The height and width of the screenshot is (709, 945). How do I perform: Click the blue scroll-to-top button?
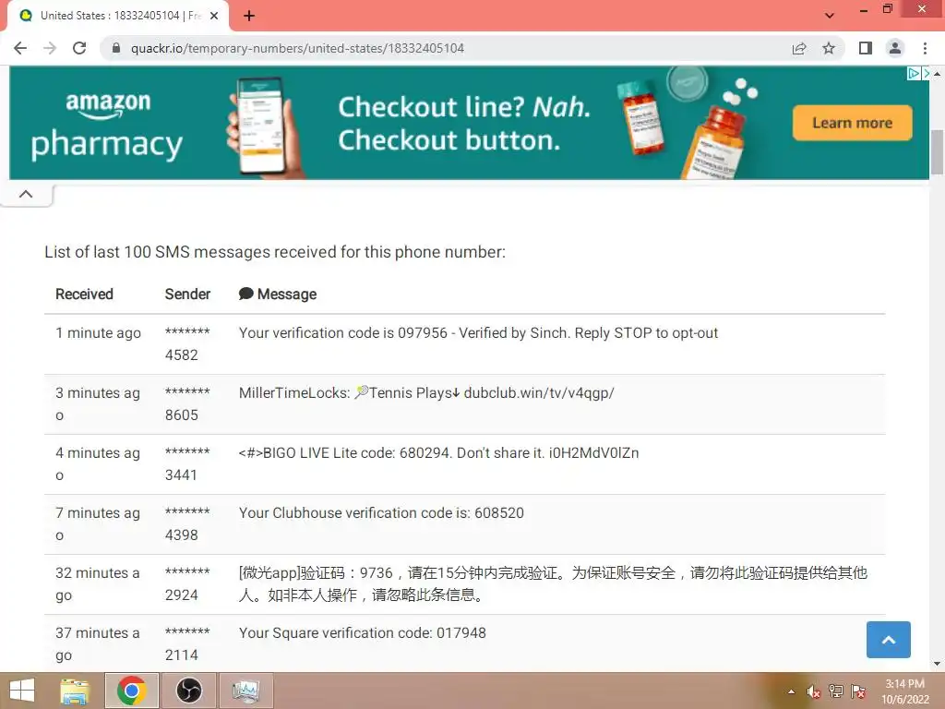(x=889, y=640)
